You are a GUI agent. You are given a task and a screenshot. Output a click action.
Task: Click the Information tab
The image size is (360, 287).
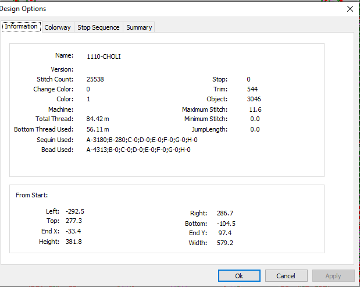click(21, 26)
